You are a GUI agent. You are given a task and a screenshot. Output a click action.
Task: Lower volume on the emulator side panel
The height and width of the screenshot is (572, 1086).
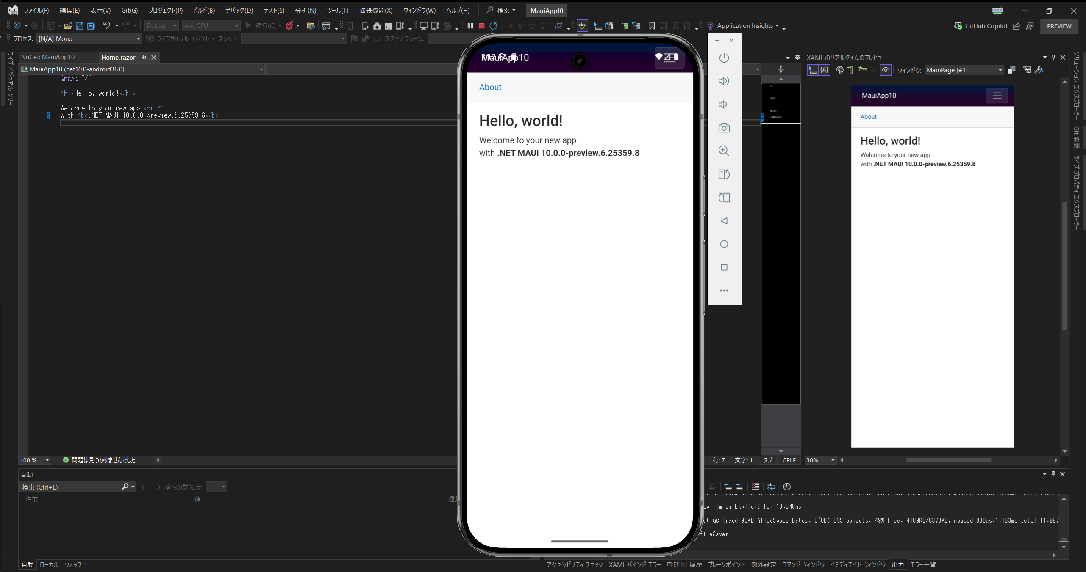(x=723, y=104)
